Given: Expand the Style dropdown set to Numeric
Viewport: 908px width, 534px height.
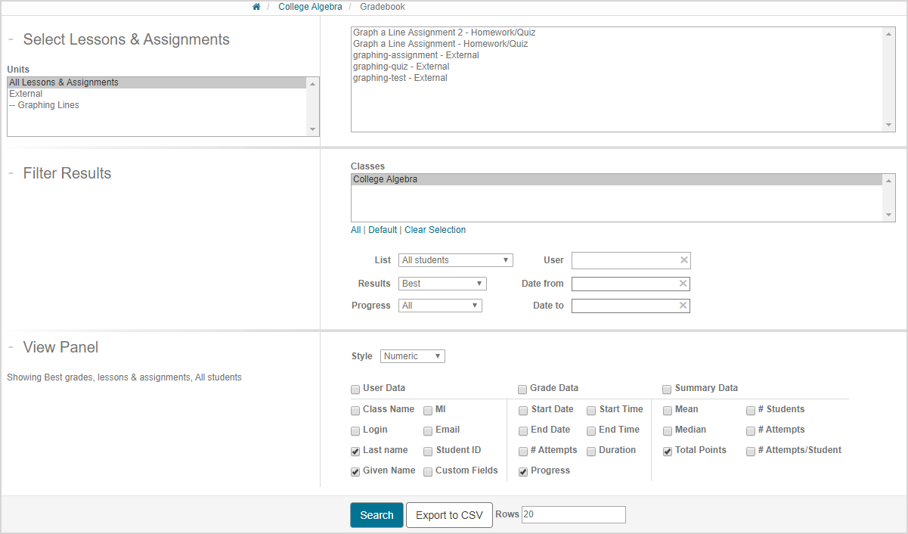Looking at the screenshot, I should point(412,356).
